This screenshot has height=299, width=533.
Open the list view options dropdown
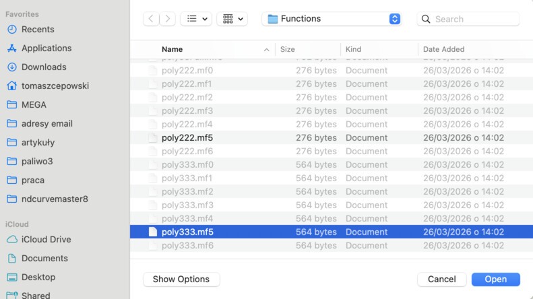click(196, 19)
